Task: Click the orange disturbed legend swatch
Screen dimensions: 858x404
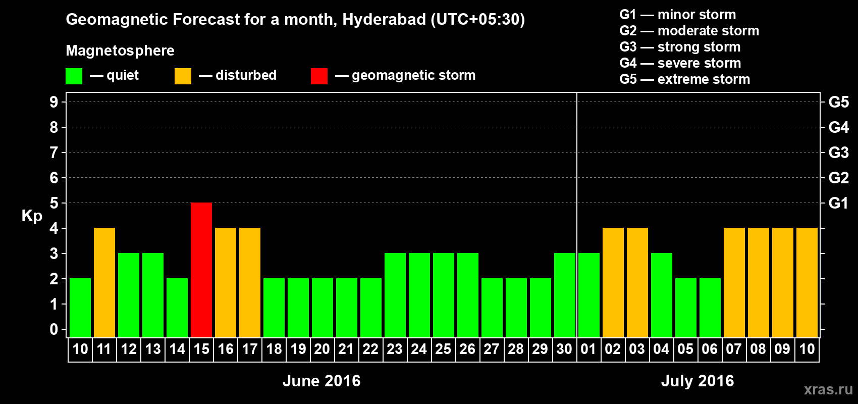Action: (x=183, y=76)
